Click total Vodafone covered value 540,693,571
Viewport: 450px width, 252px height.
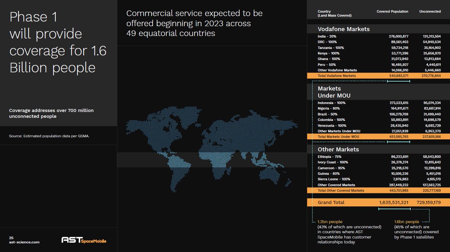pyautogui.click(x=398, y=76)
